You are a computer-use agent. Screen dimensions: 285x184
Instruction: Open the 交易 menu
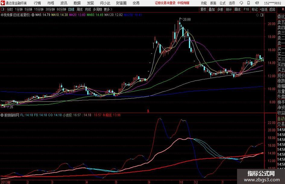click(x=136, y=3)
